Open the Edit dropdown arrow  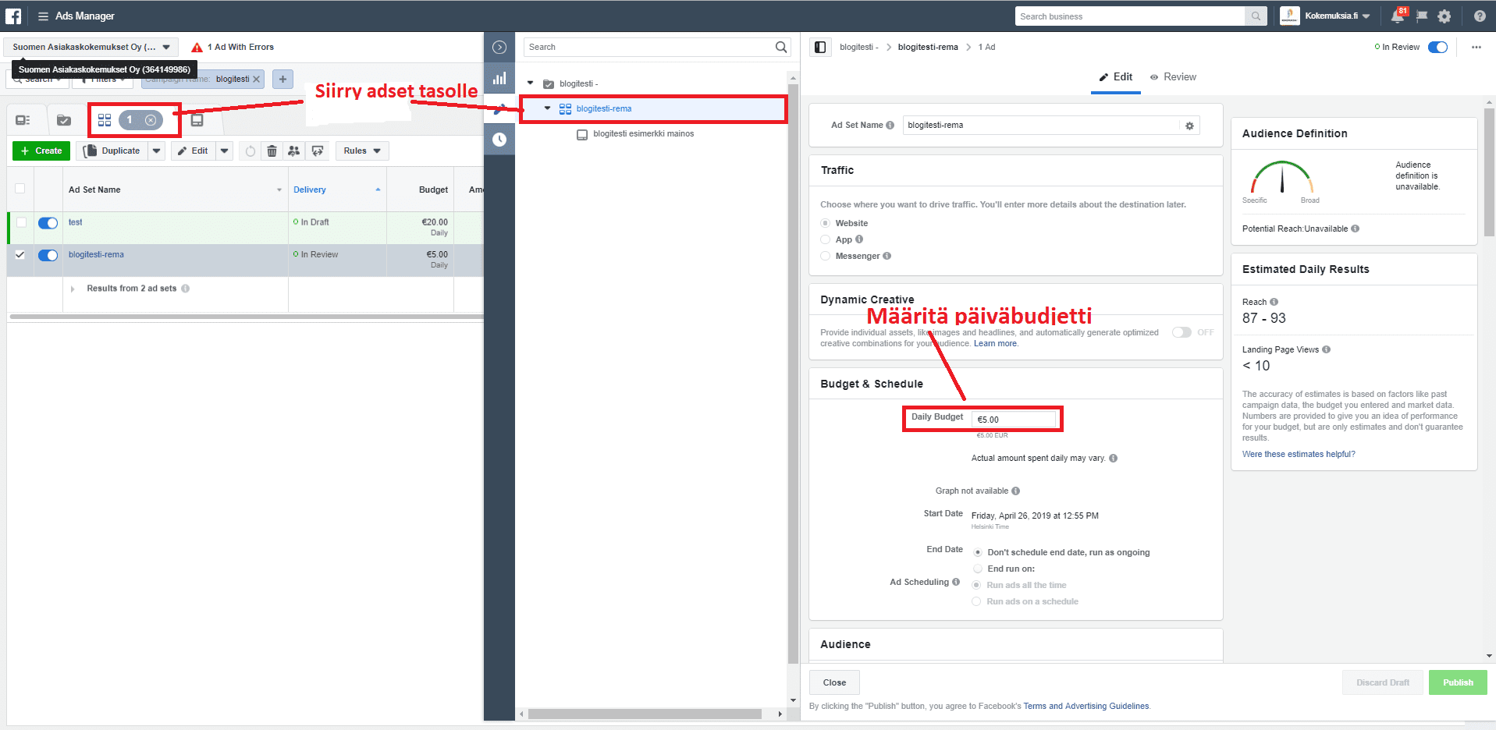225,151
